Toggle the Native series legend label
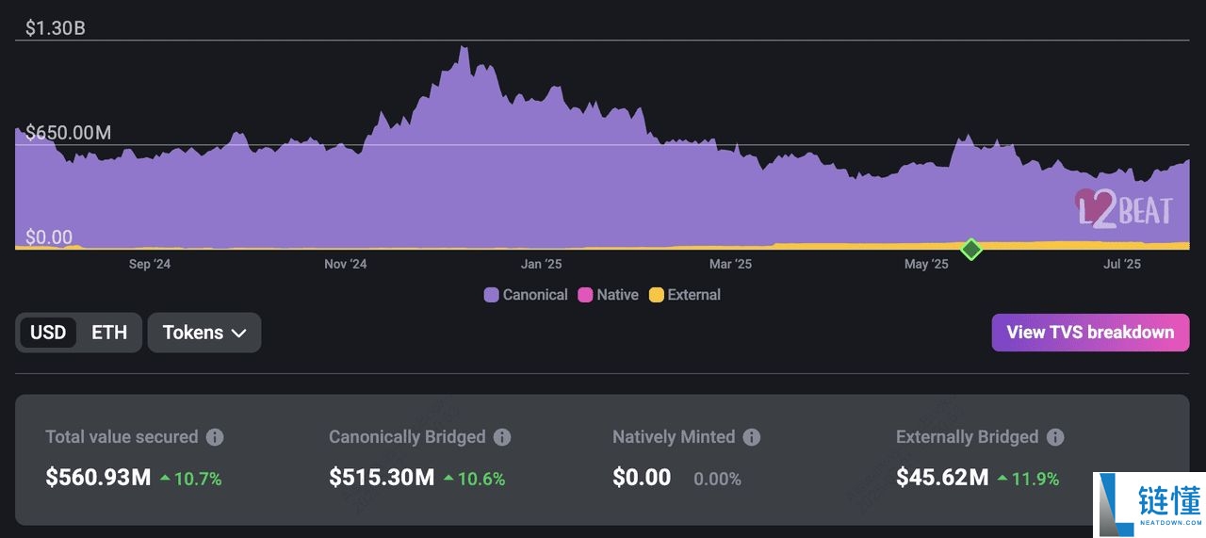The height and width of the screenshot is (538, 1206). [x=617, y=295]
